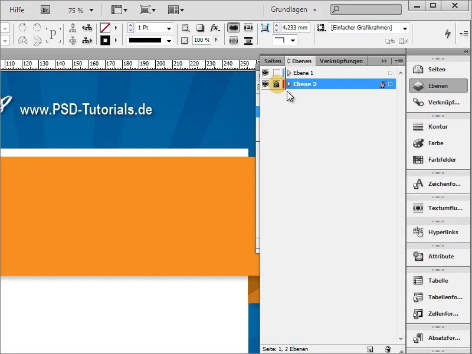
Task: Open the Zeichenformate panel from dock
Action: [x=438, y=184]
